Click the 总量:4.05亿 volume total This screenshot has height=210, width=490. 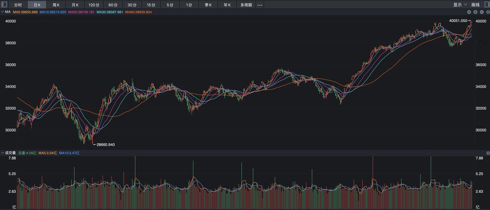tap(28, 153)
